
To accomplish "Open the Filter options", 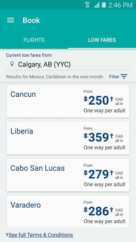I will click(118, 77).
